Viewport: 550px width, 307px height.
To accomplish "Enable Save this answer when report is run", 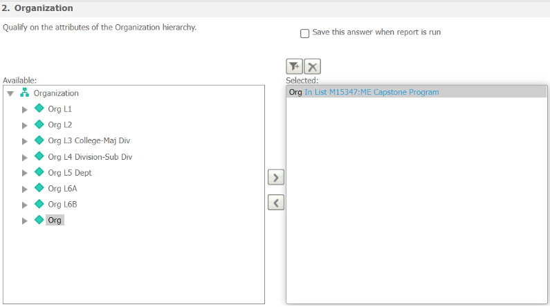I will pos(305,33).
